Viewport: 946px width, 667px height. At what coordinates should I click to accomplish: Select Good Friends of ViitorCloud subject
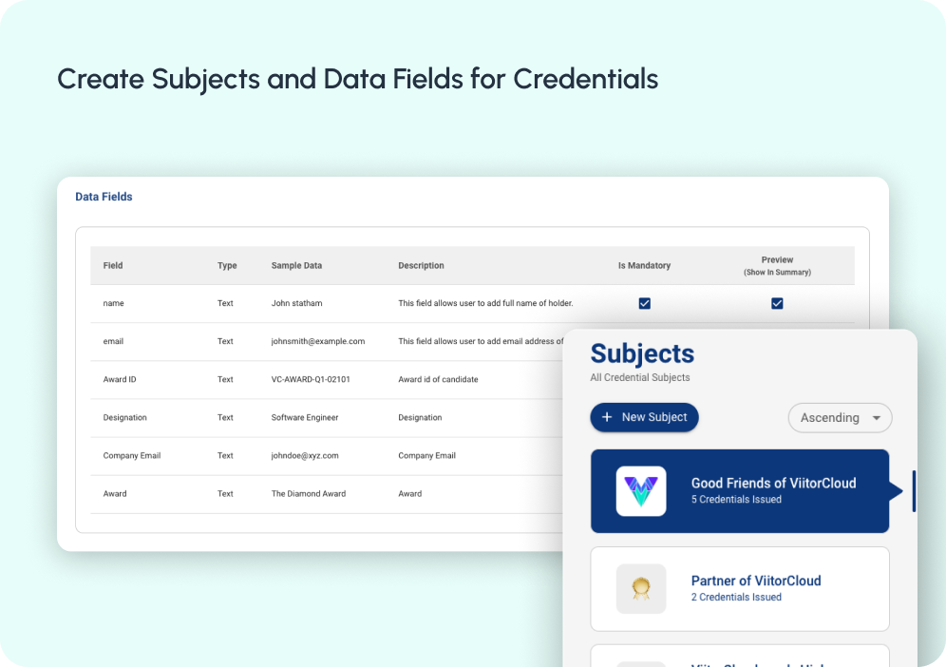click(x=773, y=484)
